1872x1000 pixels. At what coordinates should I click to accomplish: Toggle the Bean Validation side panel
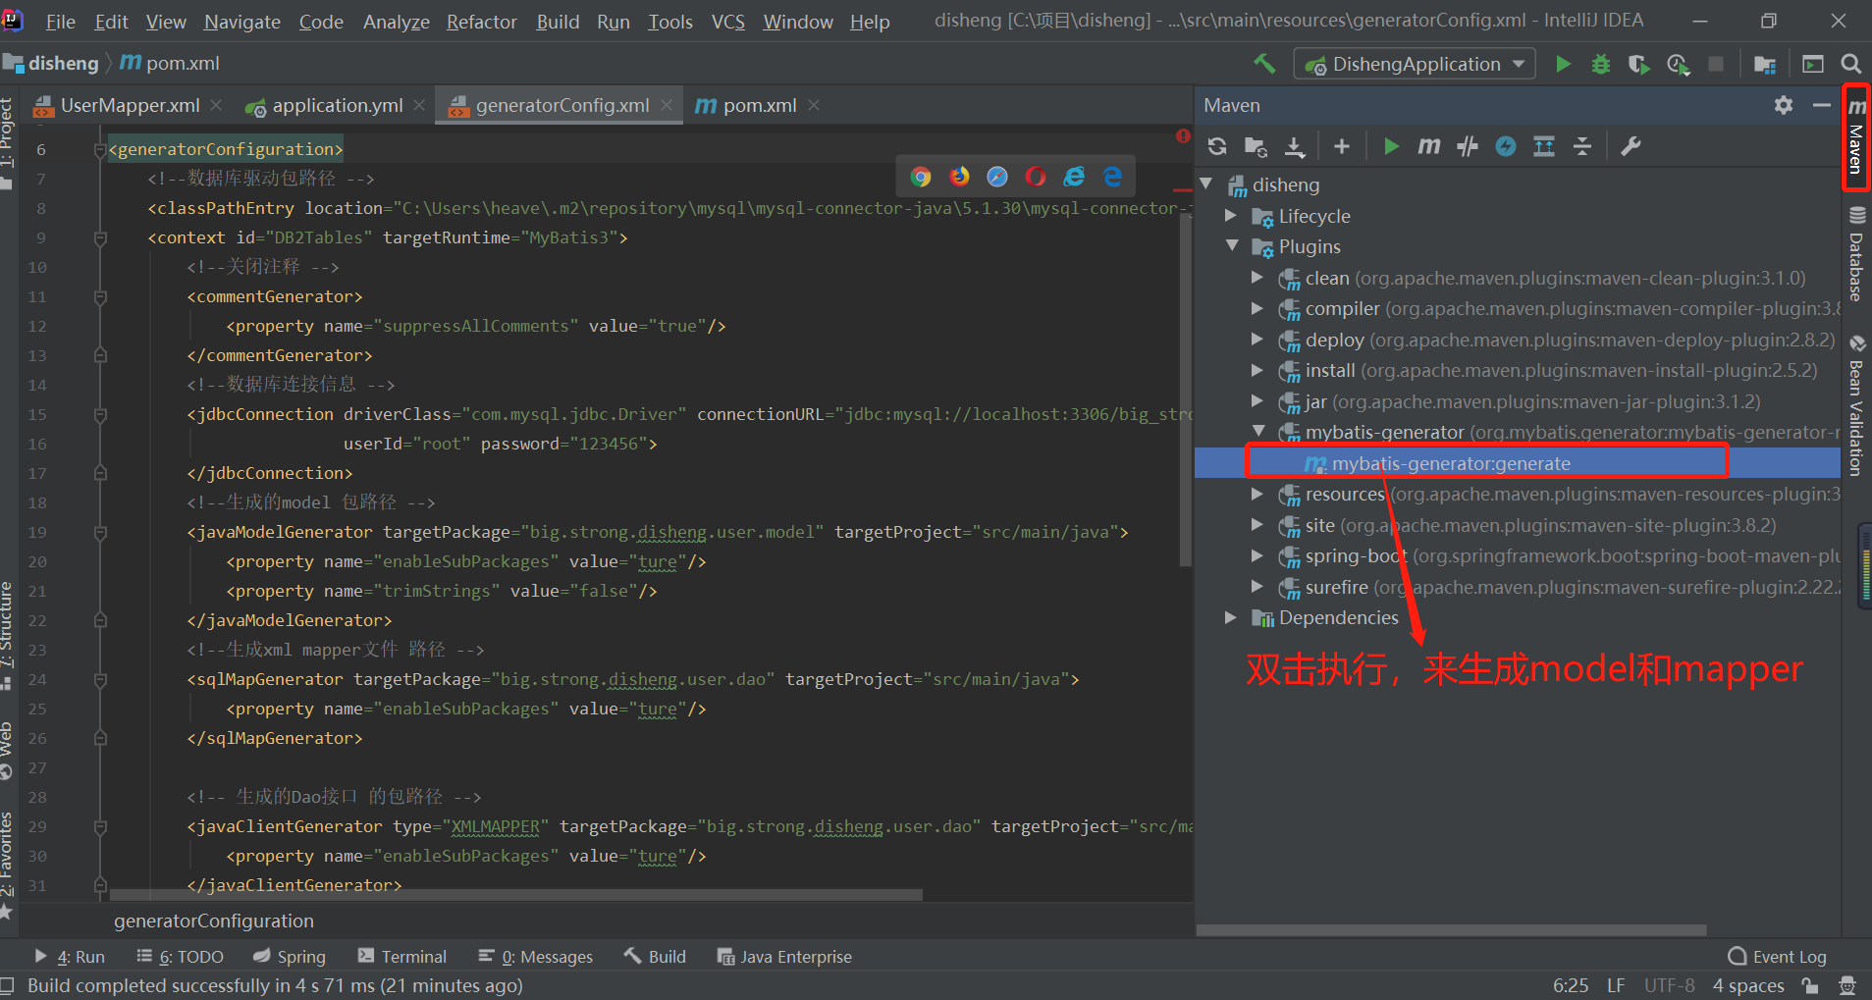(1856, 405)
